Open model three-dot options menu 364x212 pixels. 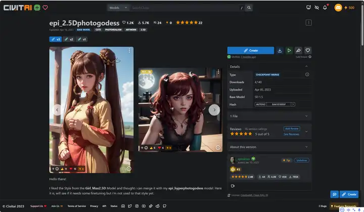click(x=308, y=23)
